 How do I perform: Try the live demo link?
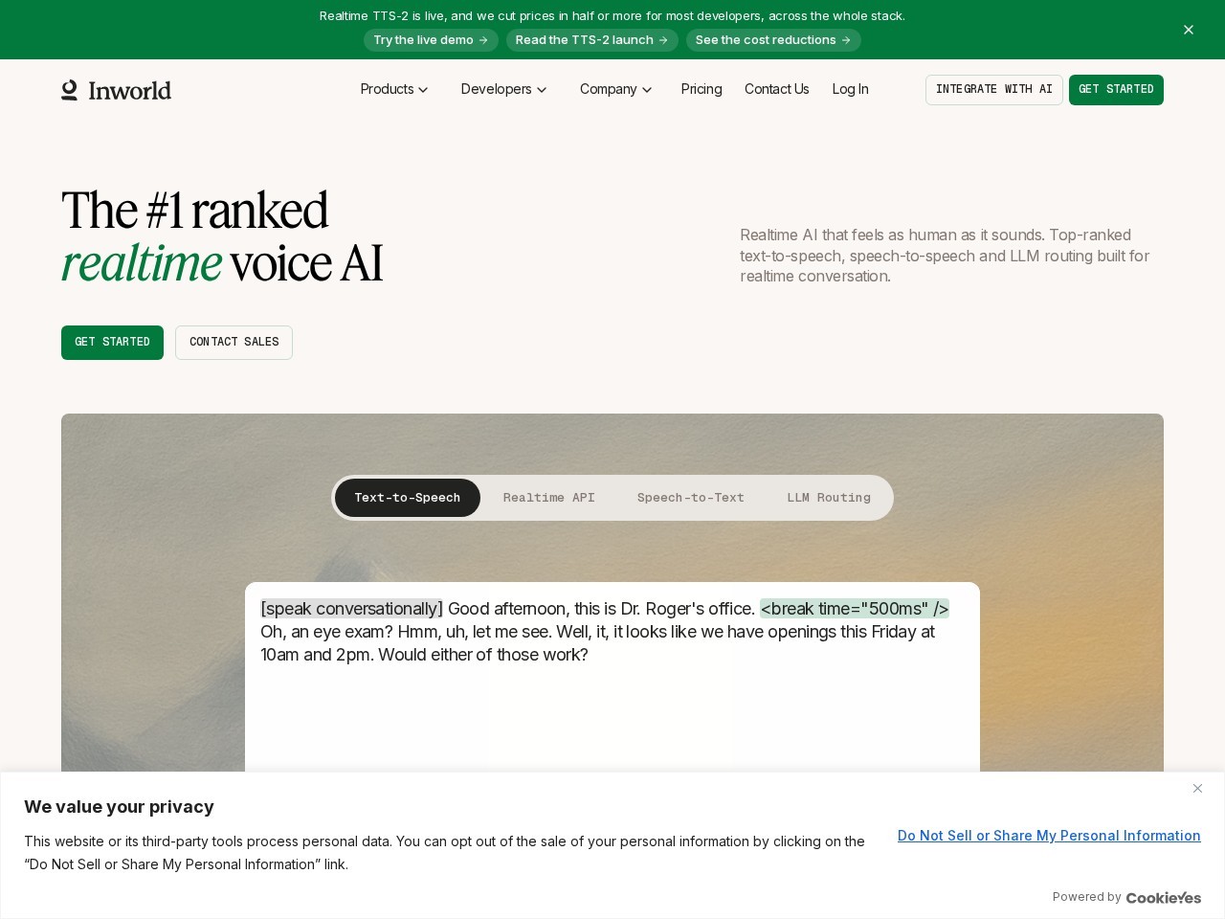pos(431,40)
